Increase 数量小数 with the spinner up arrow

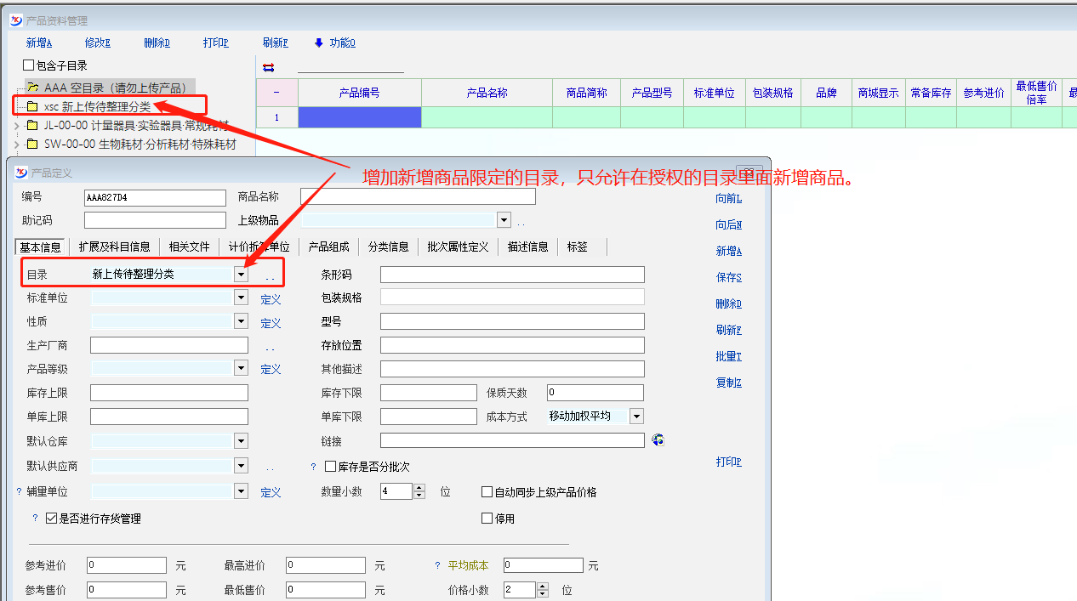tap(419, 488)
